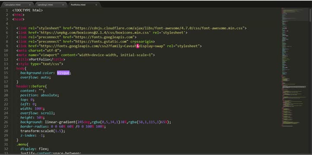Click the 'transform:scaleX(1.5)' declaration

coord(43,131)
